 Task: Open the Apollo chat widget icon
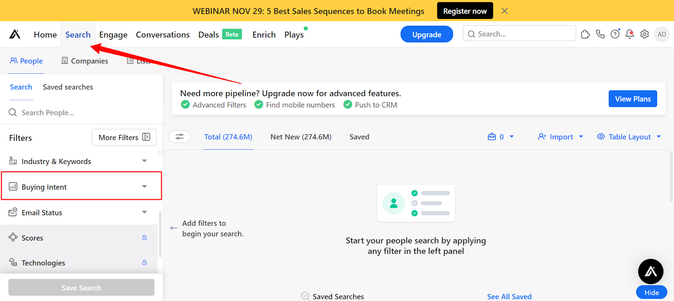click(650, 271)
